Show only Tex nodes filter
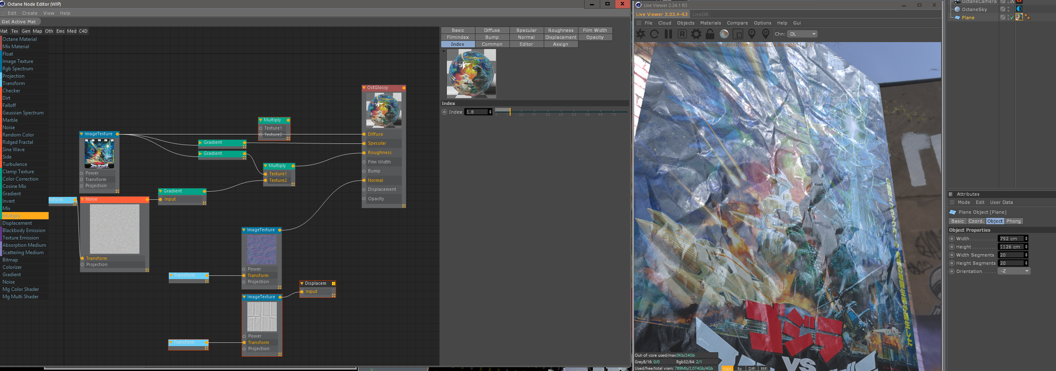The height and width of the screenshot is (371, 1056). 15,31
